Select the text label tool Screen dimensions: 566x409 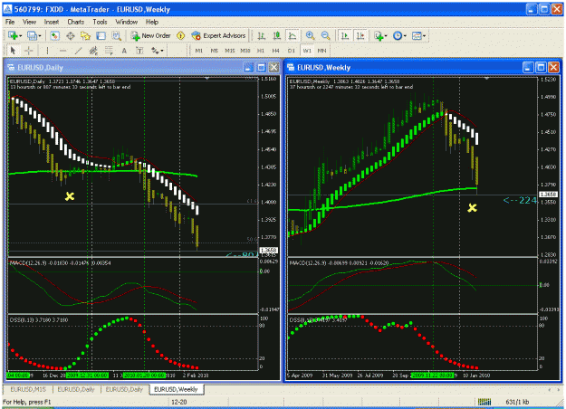click(x=139, y=51)
